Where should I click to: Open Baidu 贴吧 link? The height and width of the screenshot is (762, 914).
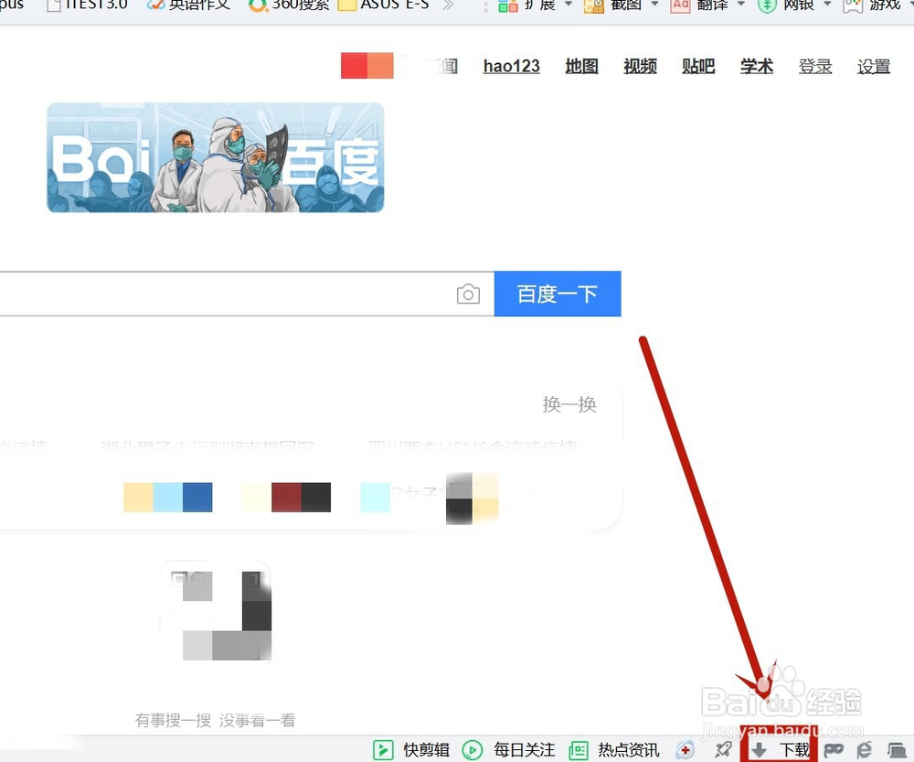(x=698, y=67)
